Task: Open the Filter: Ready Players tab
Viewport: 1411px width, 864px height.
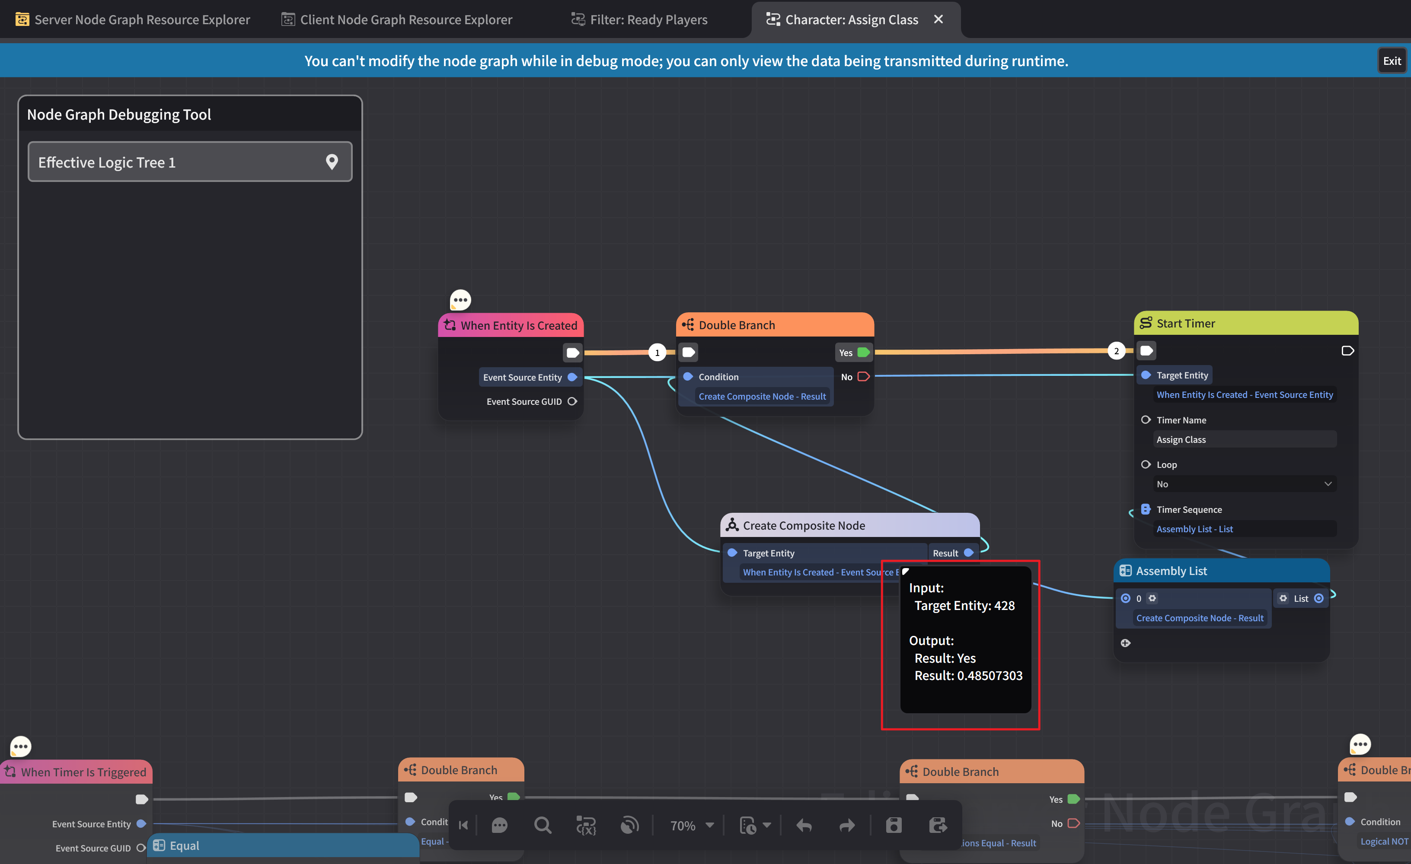Action: pyautogui.click(x=639, y=19)
